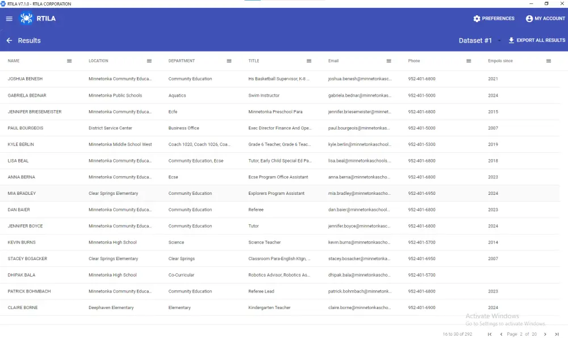Select PATRICK BOHMBACH name cell
Viewport: 568px width, 338px height.
pos(29,291)
